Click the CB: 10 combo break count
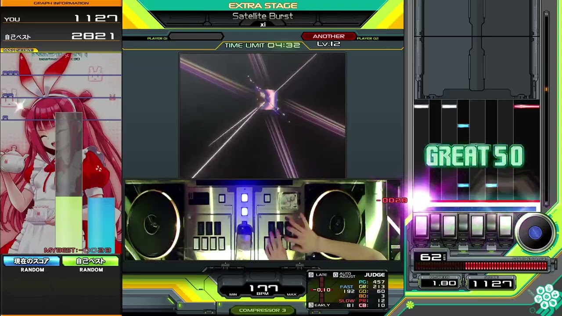Viewport: 562px width, 316px height. (x=371, y=305)
